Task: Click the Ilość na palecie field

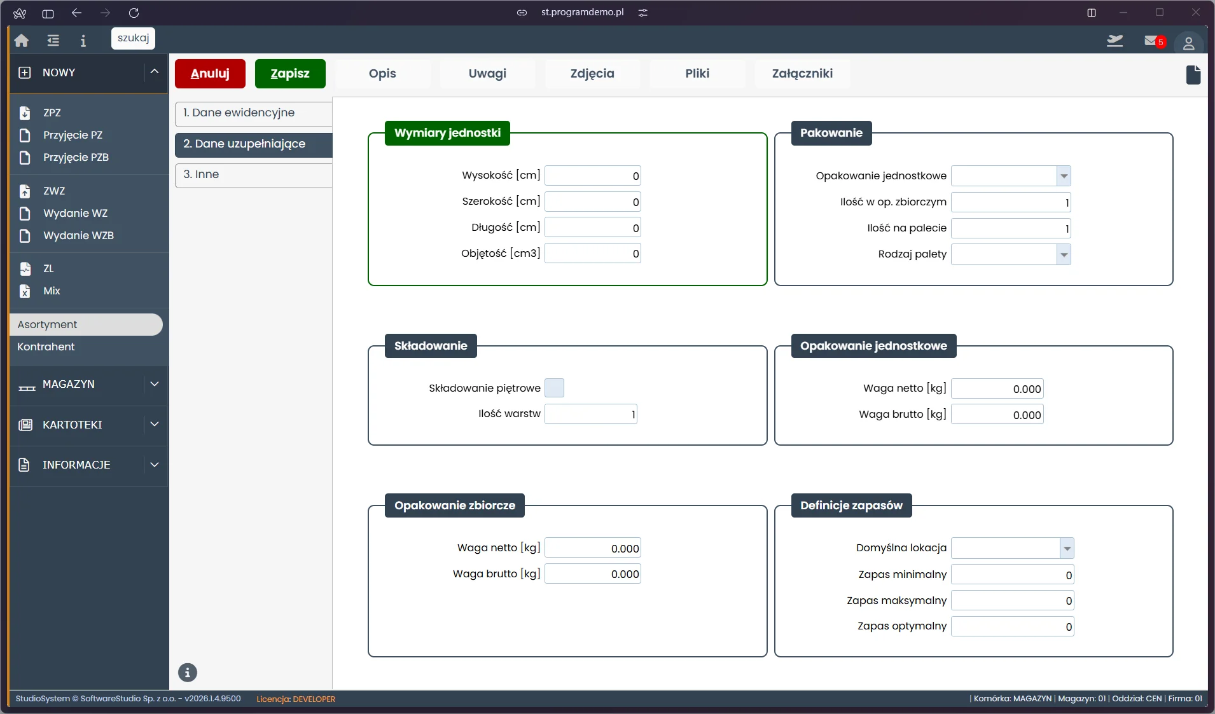Action: tap(1011, 228)
